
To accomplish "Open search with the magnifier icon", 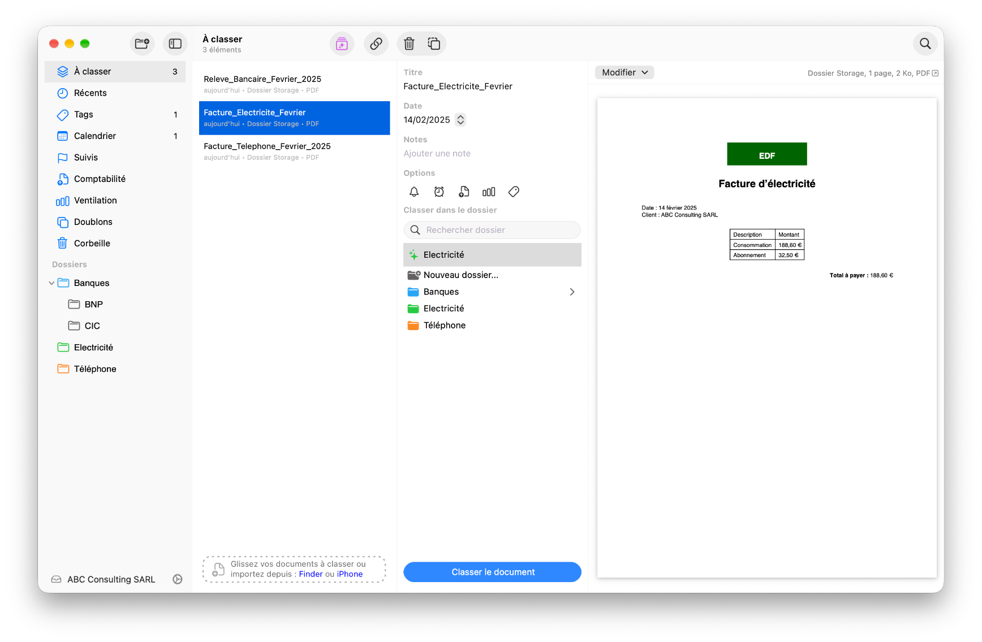I will pos(925,44).
